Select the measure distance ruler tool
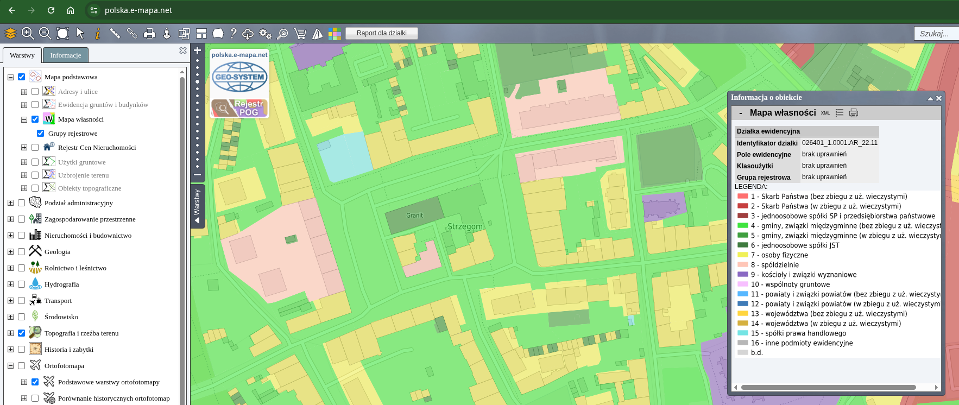The width and height of the screenshot is (959, 405). [x=115, y=34]
